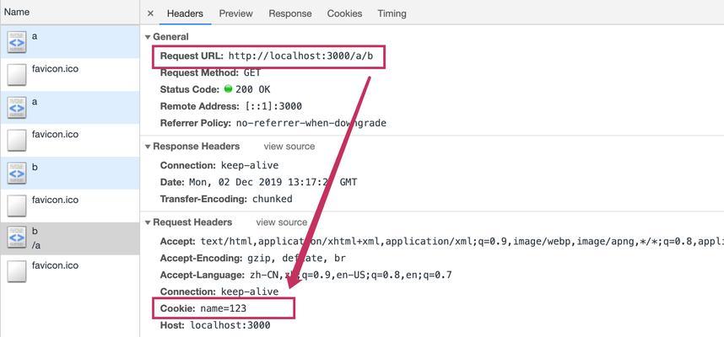This screenshot has height=337, width=724.
Task: Select the first 'a' document request icon
Action: (x=17, y=42)
